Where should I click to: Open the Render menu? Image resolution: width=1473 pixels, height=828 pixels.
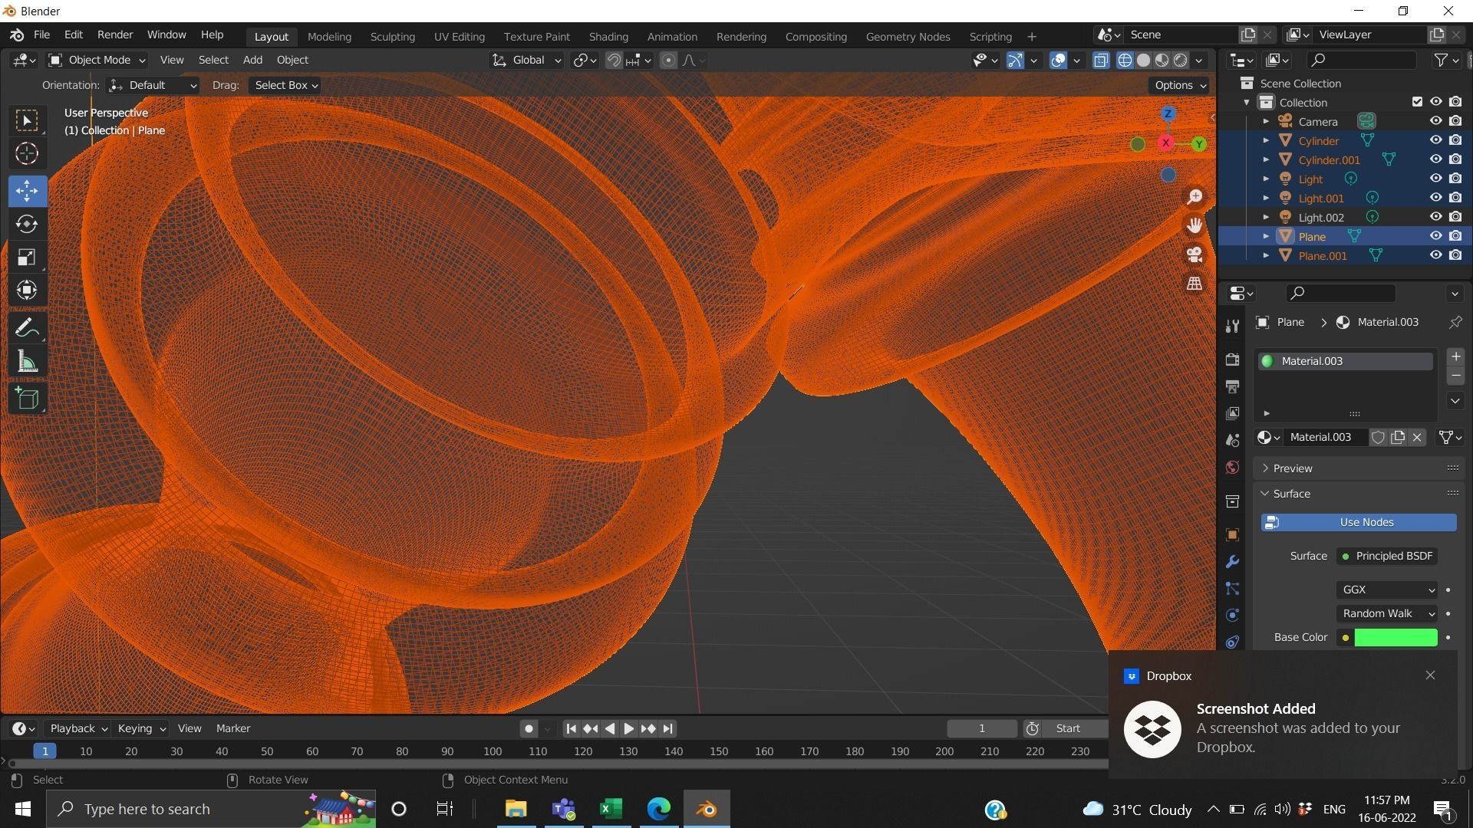pyautogui.click(x=114, y=34)
